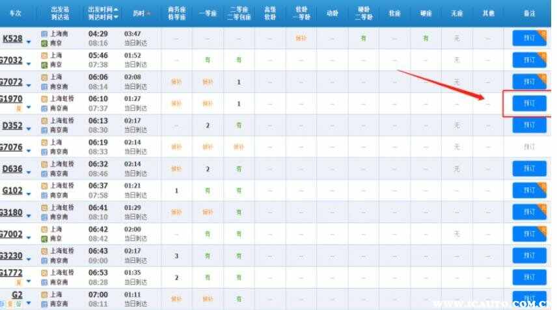The height and width of the screenshot is (310, 557).
Task: Click the origin icon beside 上海 in G2 row
Action: click(44, 295)
